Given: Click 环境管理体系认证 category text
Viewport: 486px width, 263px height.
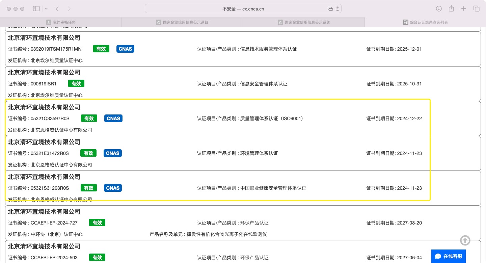Looking at the screenshot, I should pos(259,153).
